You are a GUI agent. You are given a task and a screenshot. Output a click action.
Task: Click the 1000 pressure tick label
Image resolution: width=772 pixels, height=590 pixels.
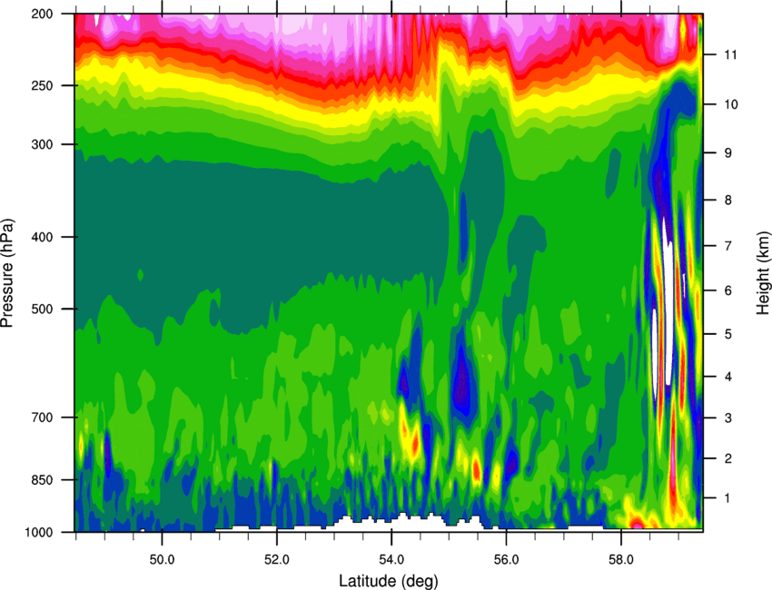coord(40,532)
